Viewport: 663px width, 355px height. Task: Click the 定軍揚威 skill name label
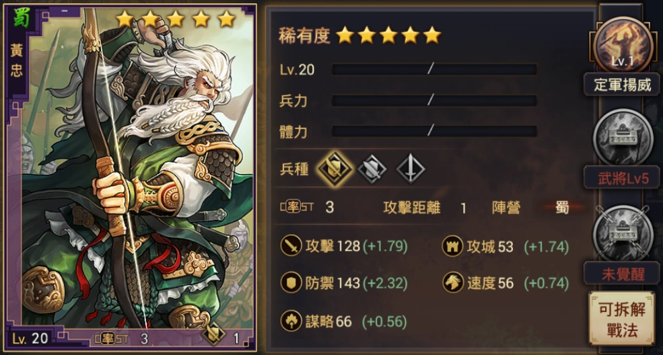pos(623,85)
